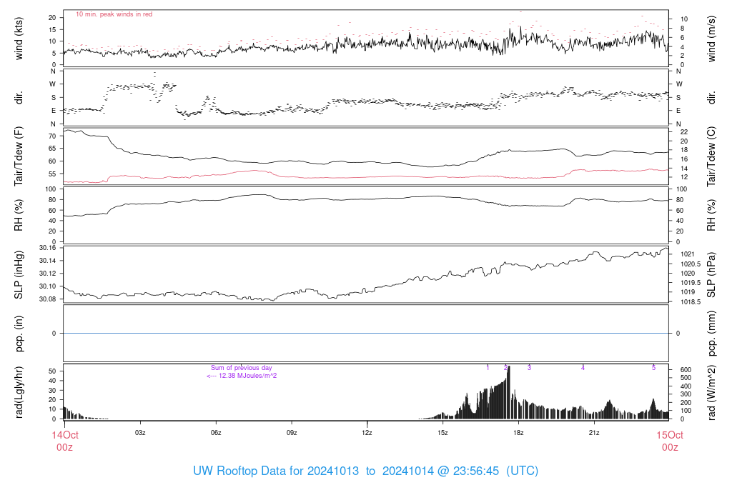Click purple marker 1 in radiation panel
The image size is (732, 500).
488,368
